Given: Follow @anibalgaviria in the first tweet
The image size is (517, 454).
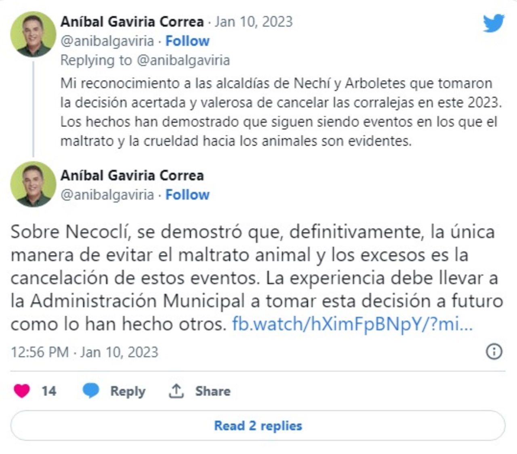Looking at the screenshot, I should 187,41.
